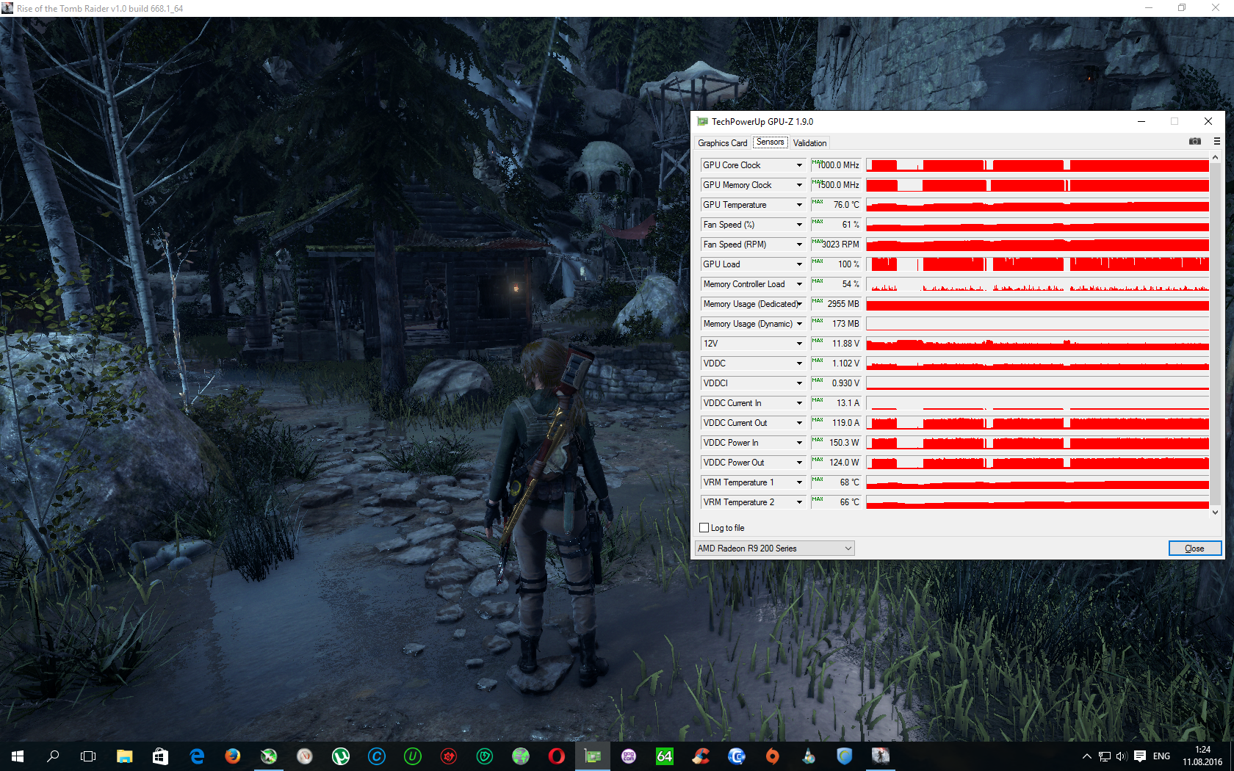Open the ENG language switcher in tray
Image resolution: width=1234 pixels, height=771 pixels.
pyautogui.click(x=1161, y=756)
